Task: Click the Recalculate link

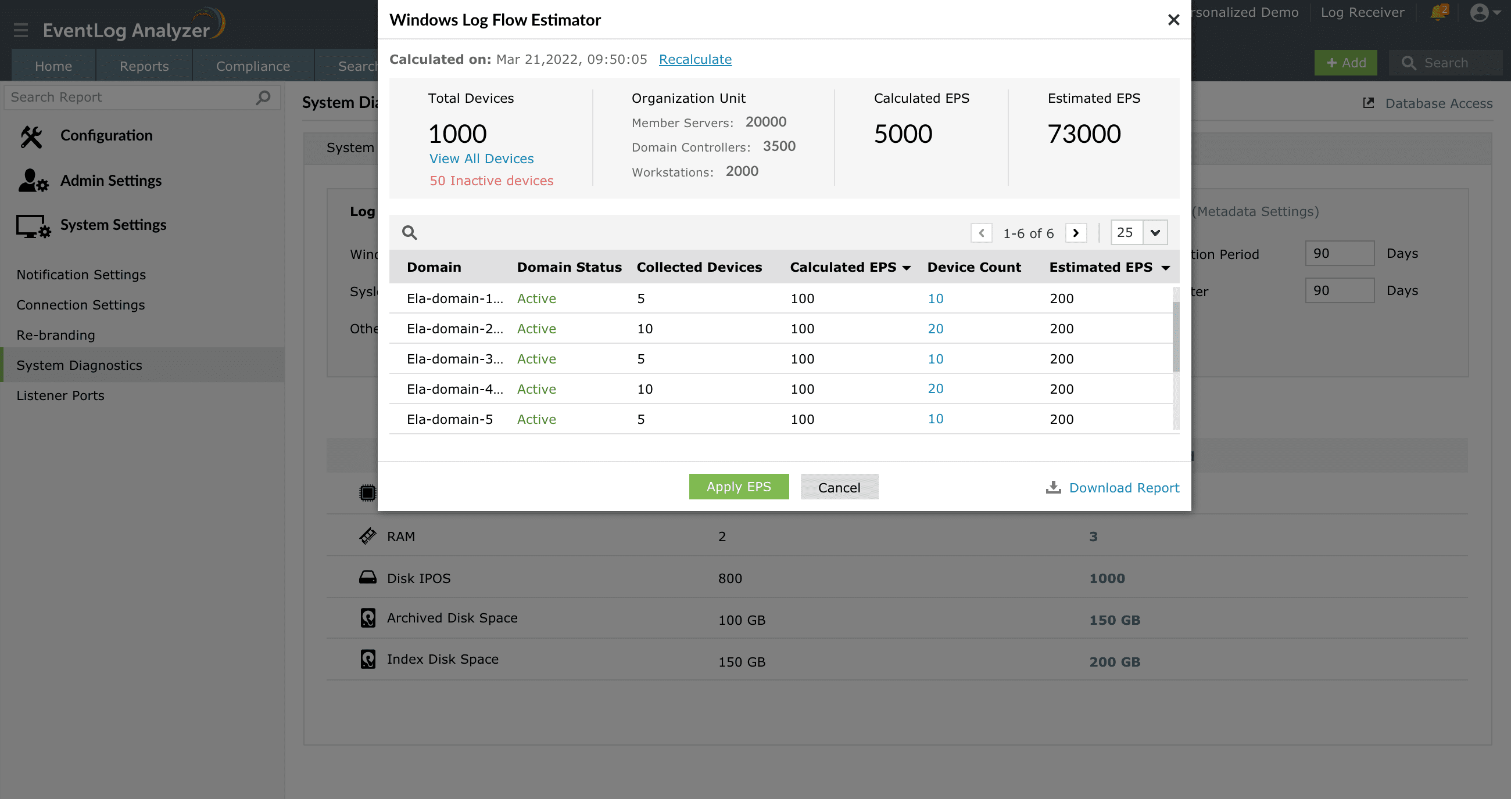Action: [x=695, y=59]
